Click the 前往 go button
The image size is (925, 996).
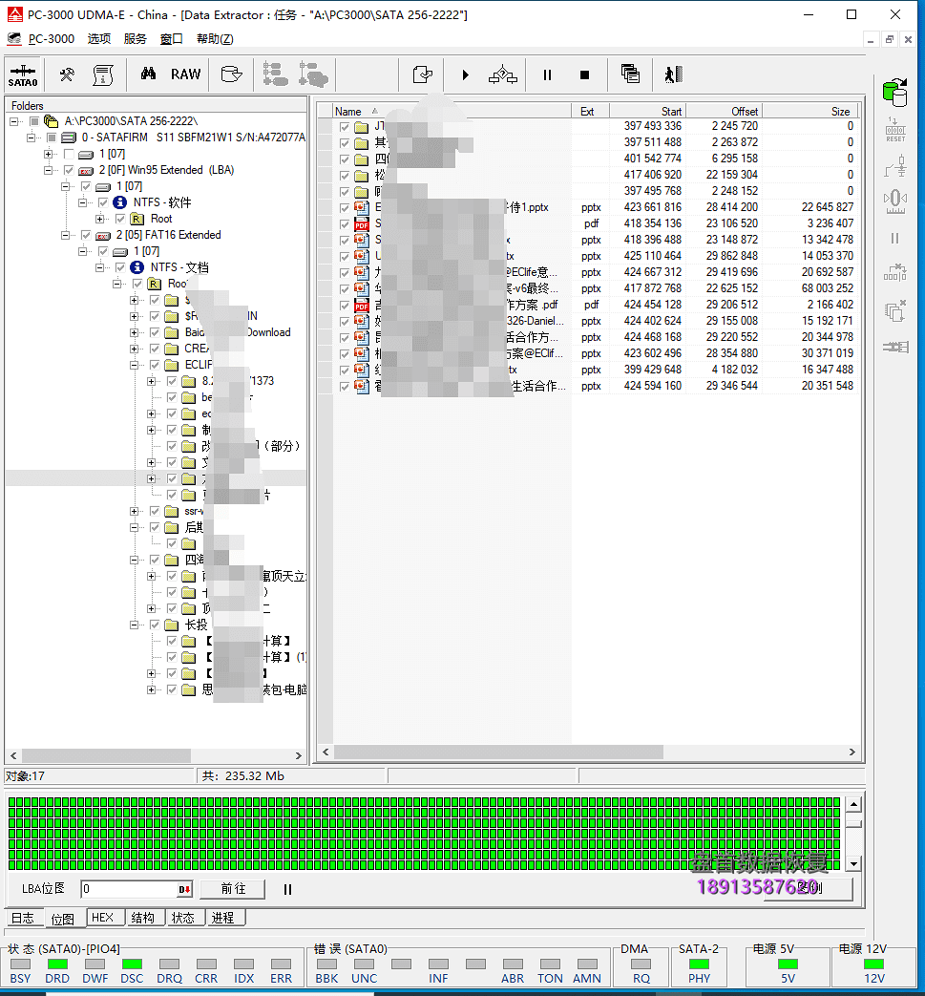point(233,889)
